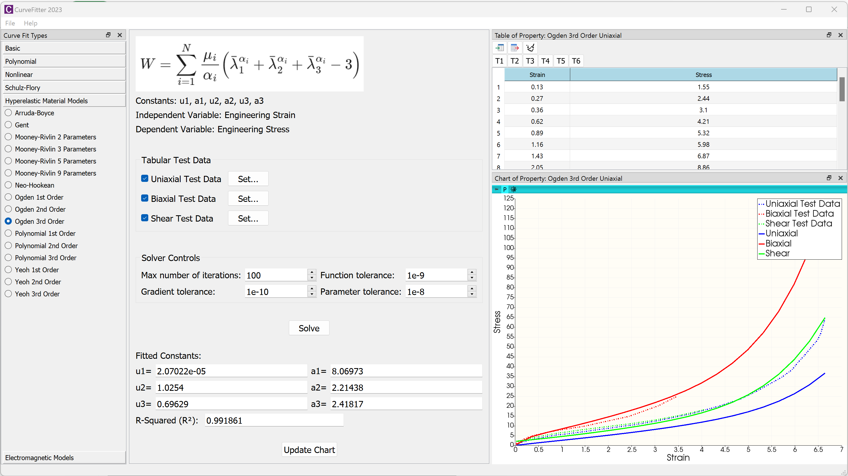Float the Chart of Property panel

829,178
